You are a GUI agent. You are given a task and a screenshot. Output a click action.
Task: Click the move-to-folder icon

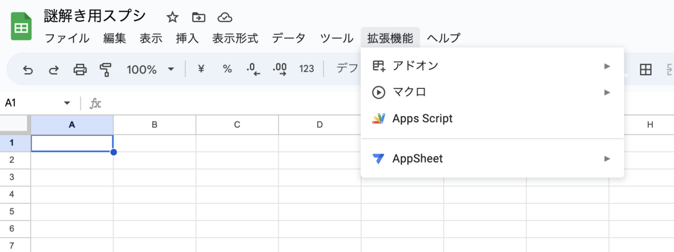[x=198, y=17]
